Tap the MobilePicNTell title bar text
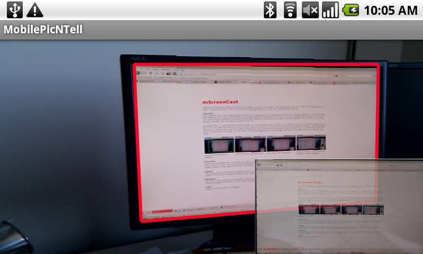This screenshot has height=254, width=423. pos(43,30)
